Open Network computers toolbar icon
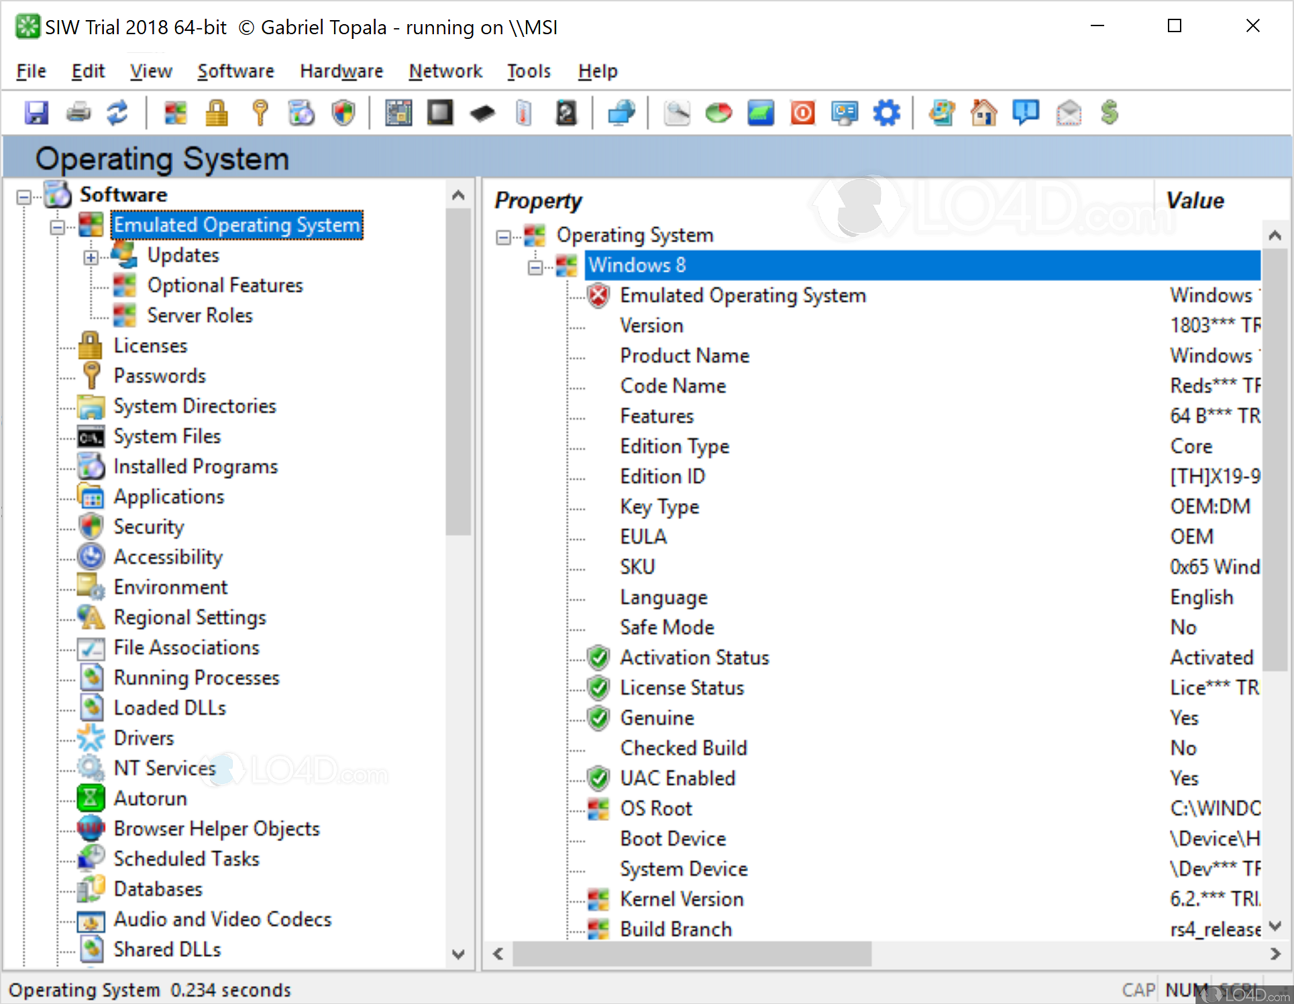 tap(621, 113)
